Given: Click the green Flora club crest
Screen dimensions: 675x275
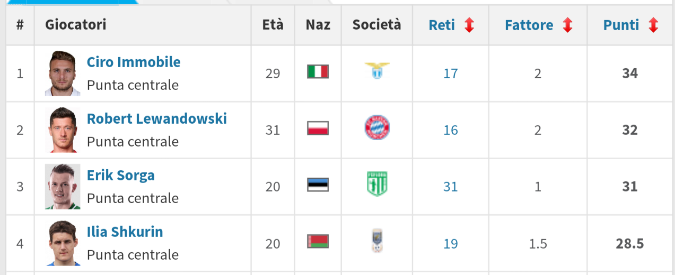Looking at the screenshot, I should [x=377, y=184].
